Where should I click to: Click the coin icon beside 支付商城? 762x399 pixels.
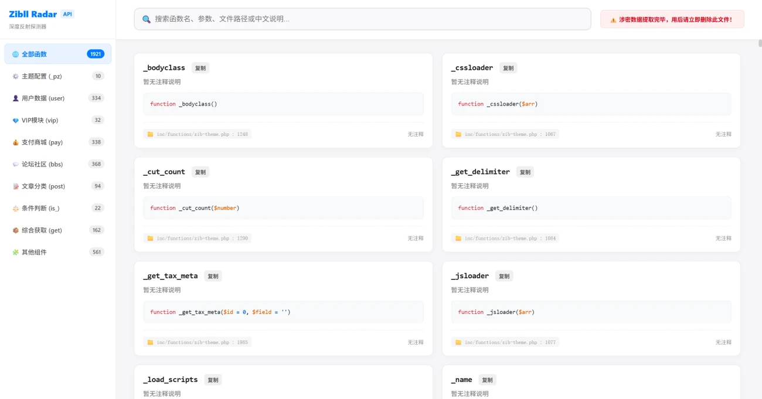15,142
